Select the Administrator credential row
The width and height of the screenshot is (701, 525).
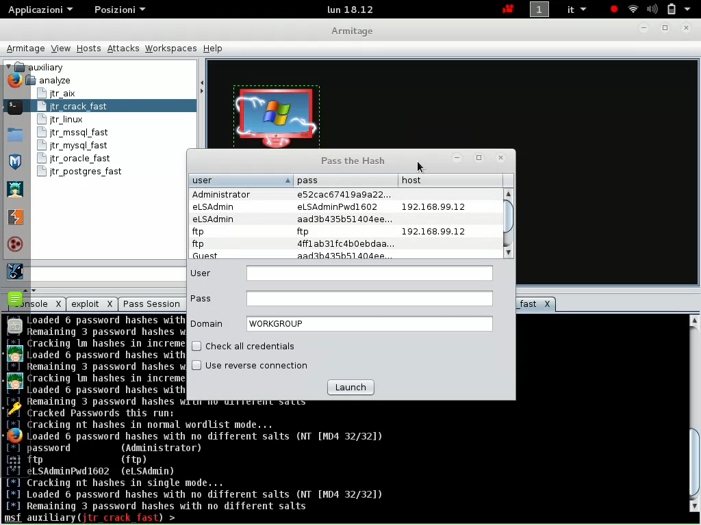pyautogui.click(x=346, y=195)
